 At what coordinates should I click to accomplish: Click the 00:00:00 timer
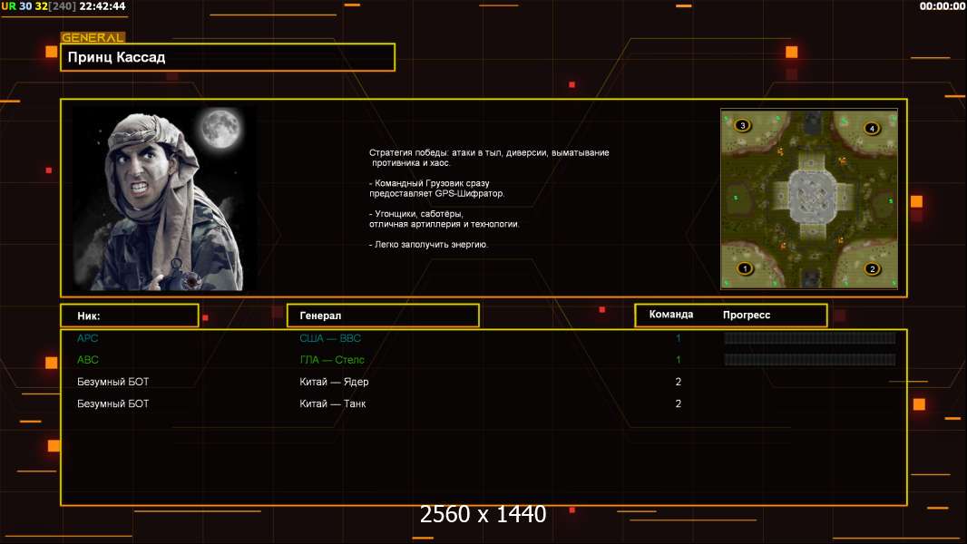click(942, 6)
